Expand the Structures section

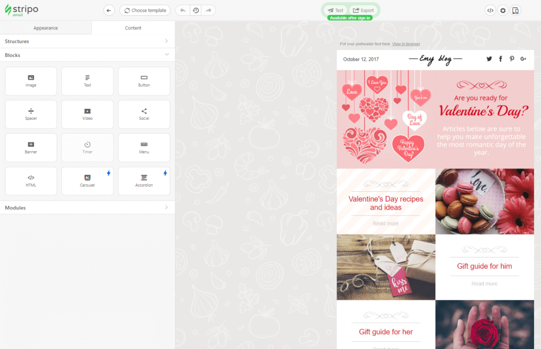87,41
